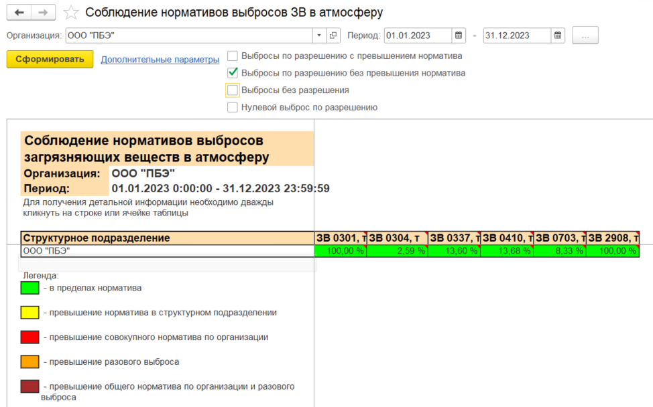Select the ЗВ 0301 column header
The height and width of the screenshot is (407, 653).
click(341, 238)
